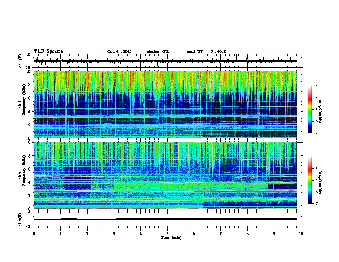
Task: Select the date text "Oct. 4 , 2025"
Action: coord(119,51)
